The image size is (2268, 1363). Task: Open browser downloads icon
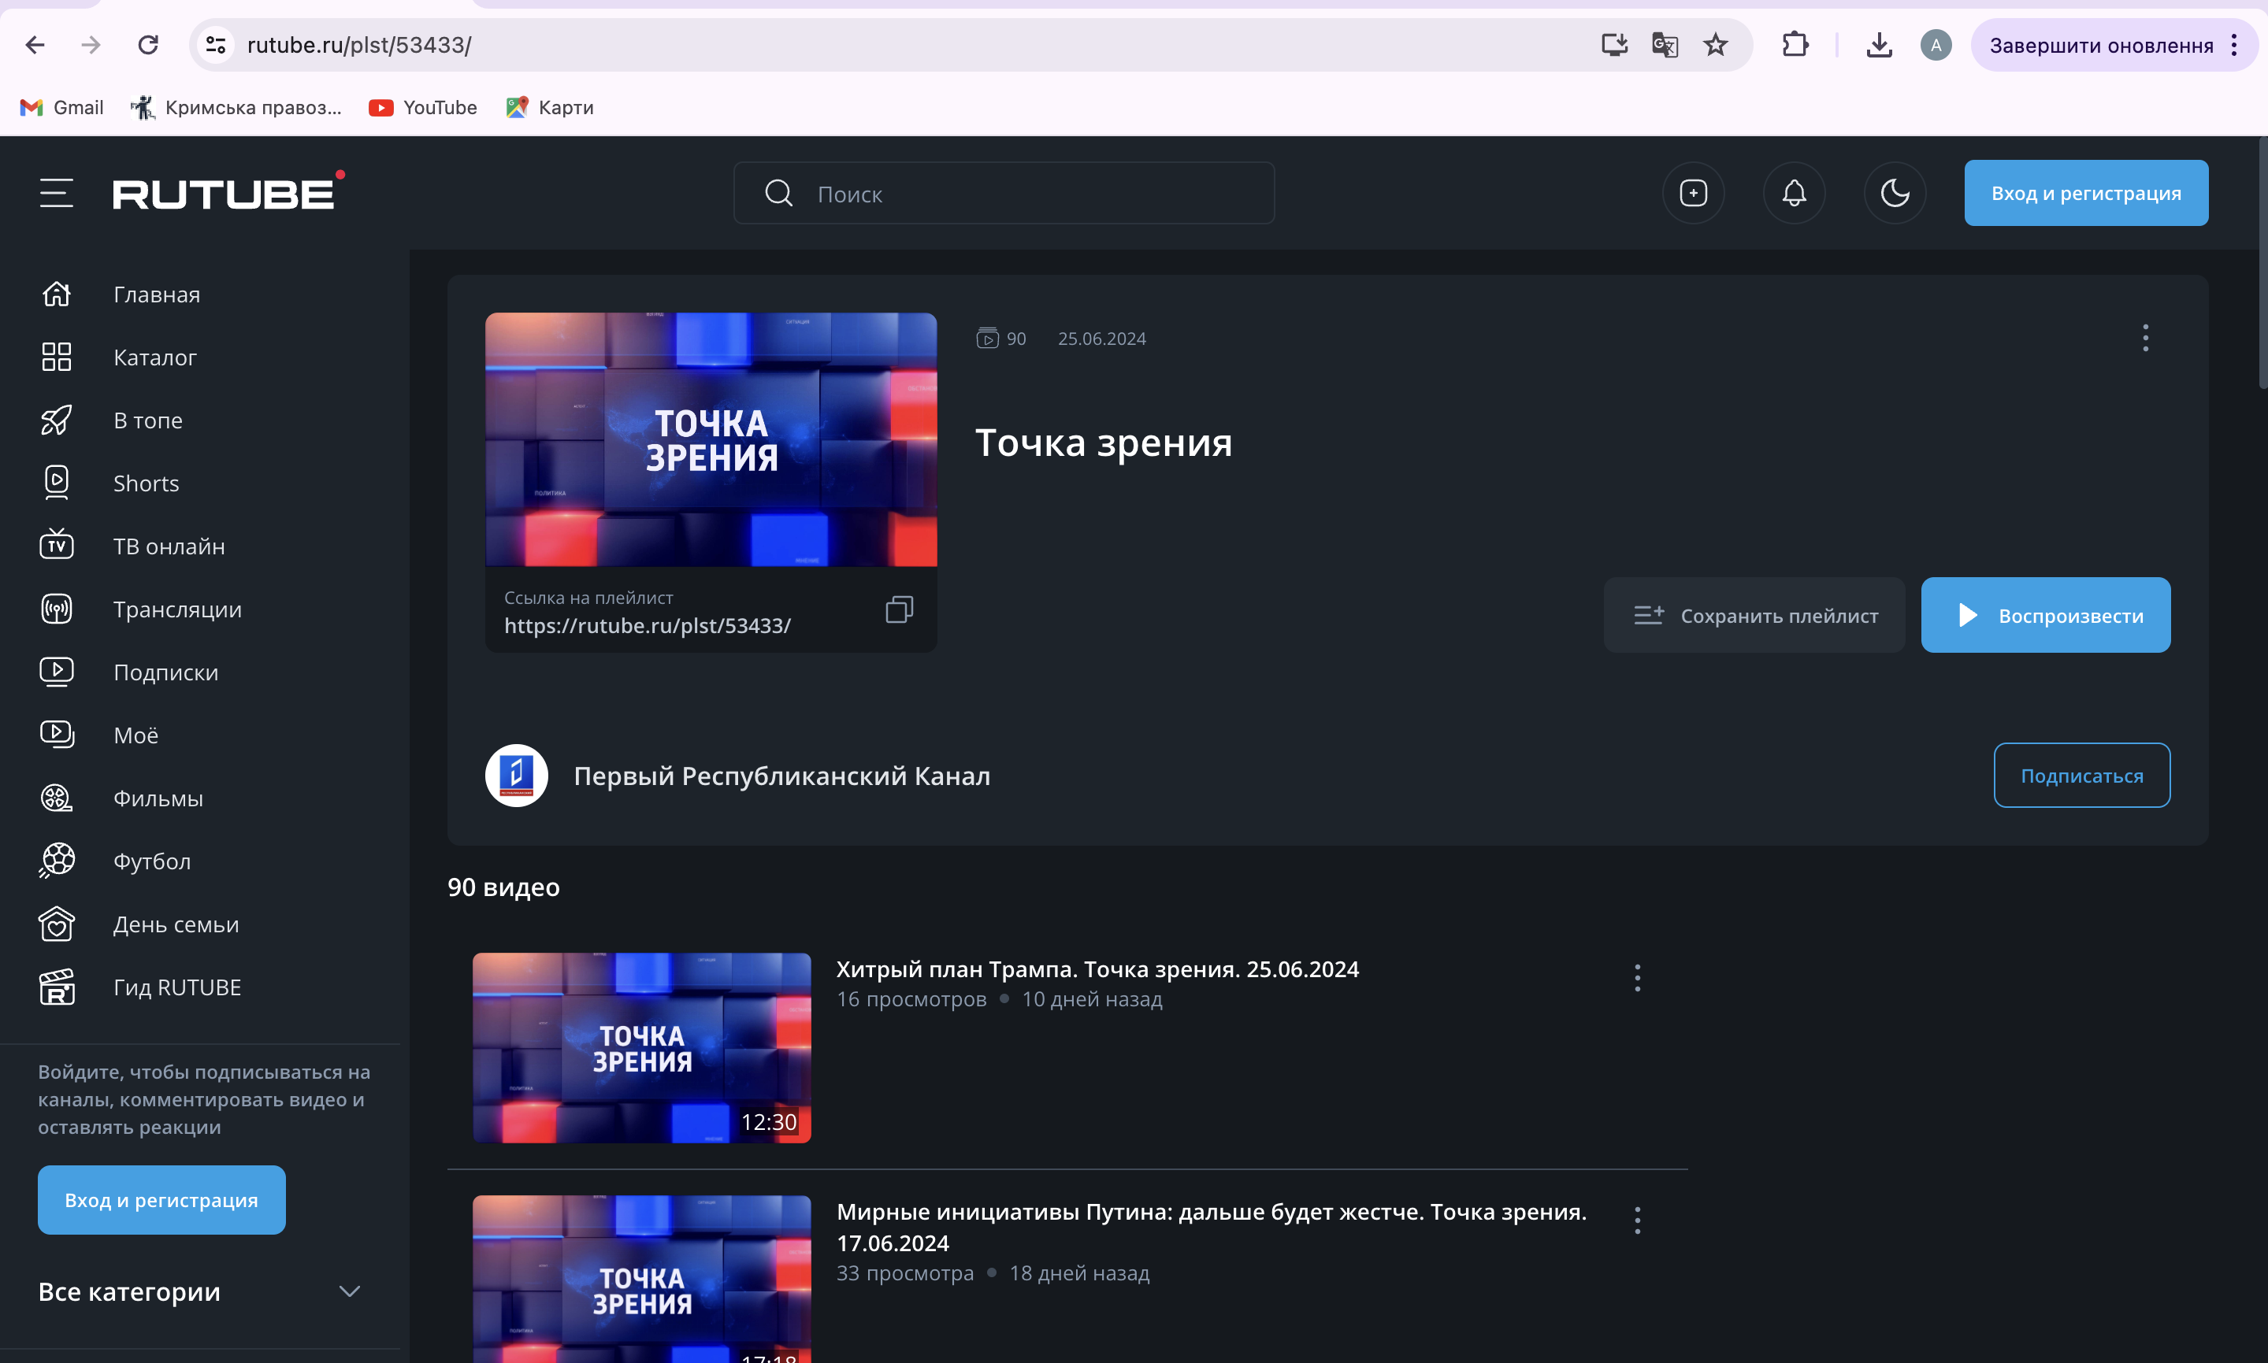(x=1879, y=45)
